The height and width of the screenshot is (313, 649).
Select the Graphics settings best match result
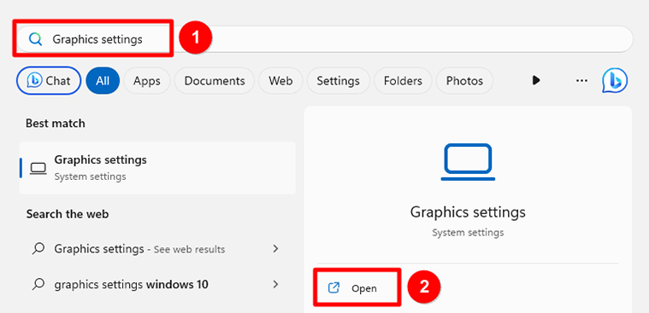click(157, 168)
